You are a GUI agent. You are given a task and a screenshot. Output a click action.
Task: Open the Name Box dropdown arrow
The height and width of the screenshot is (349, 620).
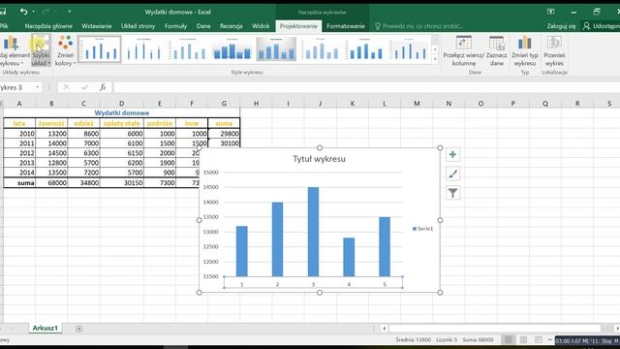(x=37, y=87)
